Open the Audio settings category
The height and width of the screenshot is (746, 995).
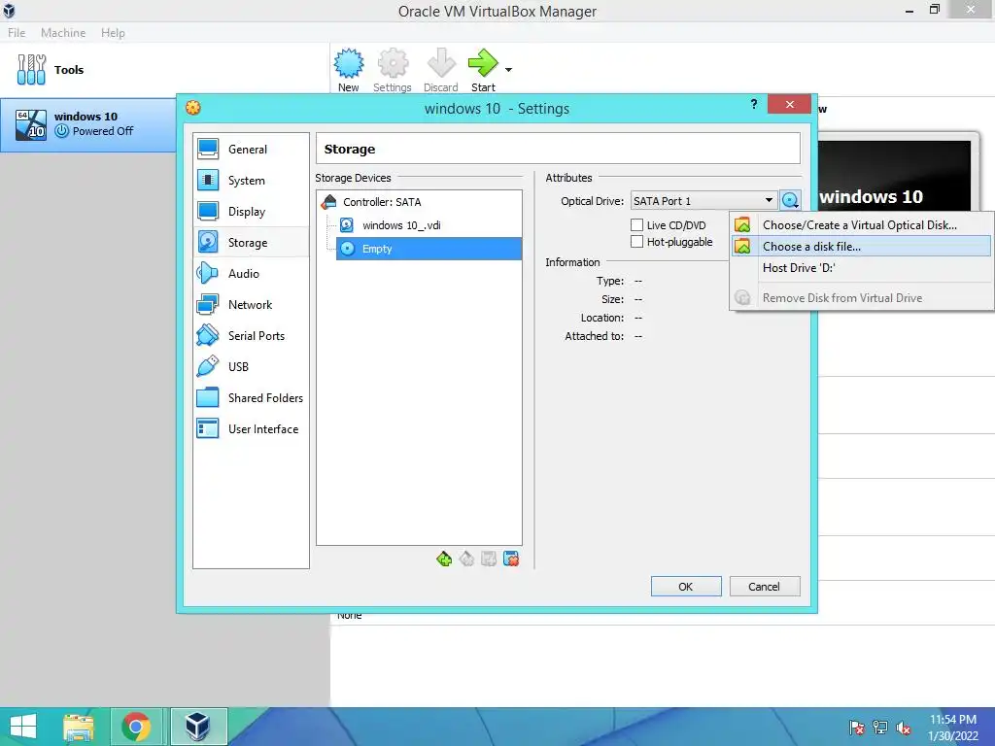point(252,273)
